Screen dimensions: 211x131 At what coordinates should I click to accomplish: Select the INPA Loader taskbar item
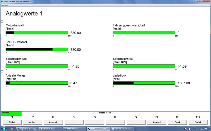98,129
